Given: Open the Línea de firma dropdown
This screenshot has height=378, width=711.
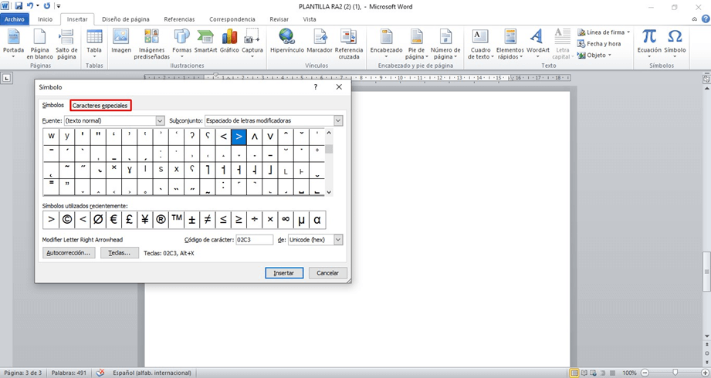Looking at the screenshot, I should 628,32.
